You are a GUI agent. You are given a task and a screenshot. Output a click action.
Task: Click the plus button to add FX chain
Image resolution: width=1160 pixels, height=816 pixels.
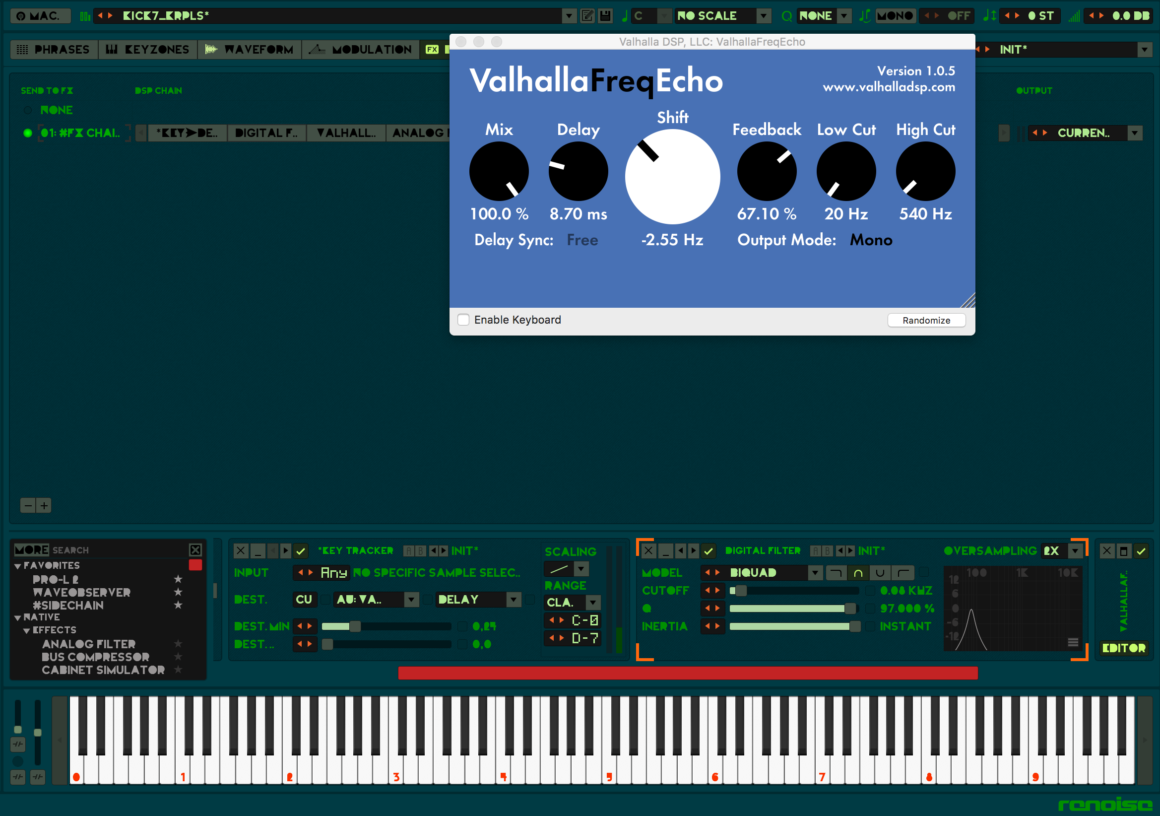(x=44, y=506)
